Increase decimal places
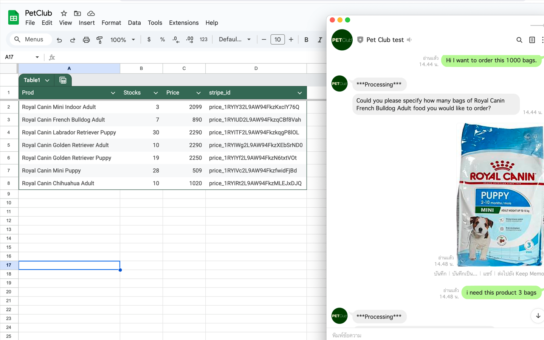This screenshot has width=544, height=340. [x=190, y=39]
